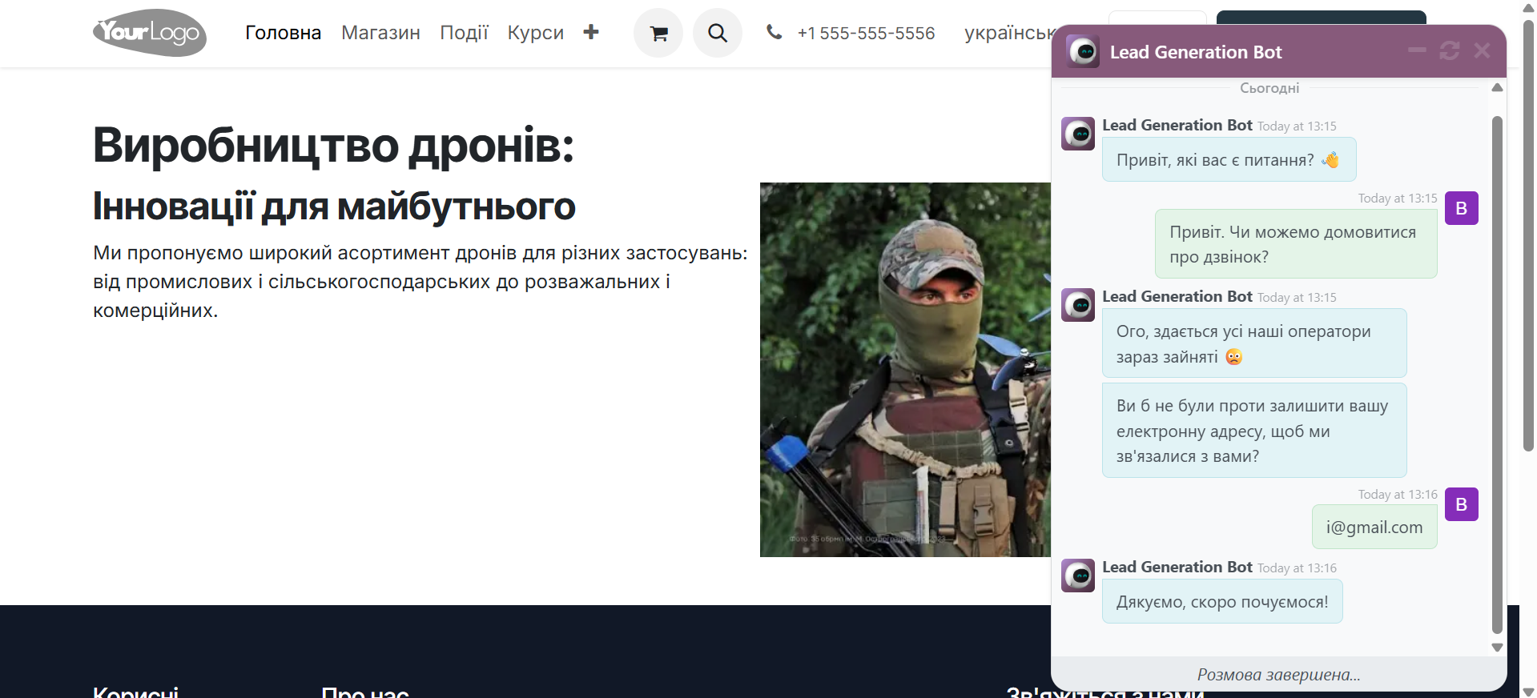Navigate to the Події page
This screenshot has height=698, width=1537.
[x=464, y=33]
